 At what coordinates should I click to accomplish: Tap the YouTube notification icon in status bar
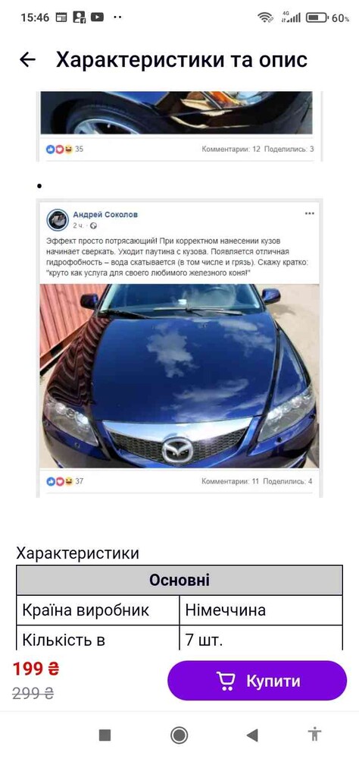point(97,17)
